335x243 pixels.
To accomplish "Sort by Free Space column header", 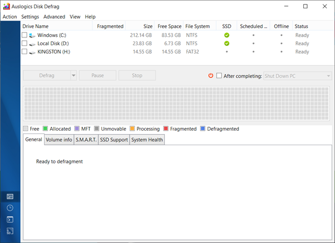I will [x=169, y=26].
